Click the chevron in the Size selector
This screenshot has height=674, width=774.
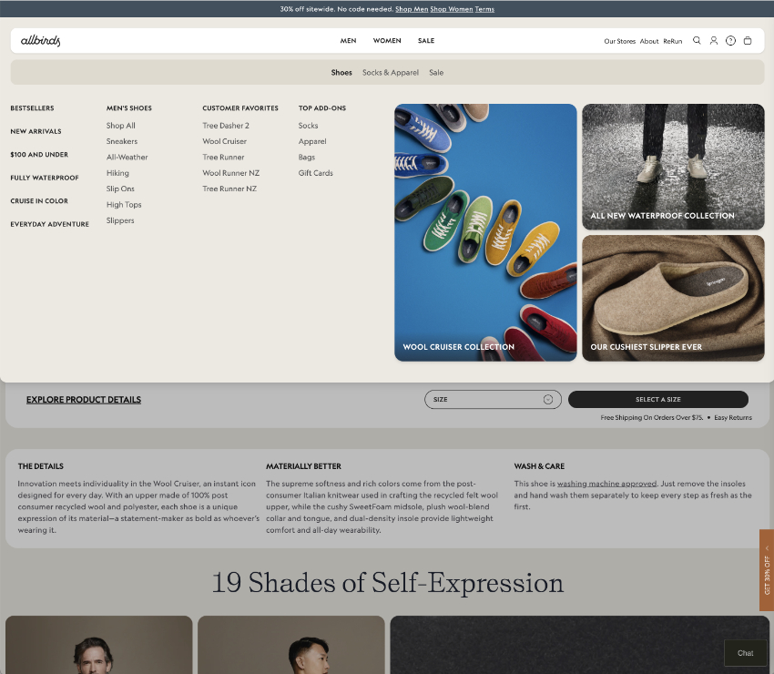(x=548, y=400)
